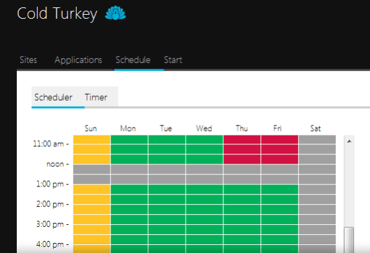The image size is (370, 253).
Task: Toggle Friday's green 3:00 pm half-hour block
Action: (x=280, y=230)
